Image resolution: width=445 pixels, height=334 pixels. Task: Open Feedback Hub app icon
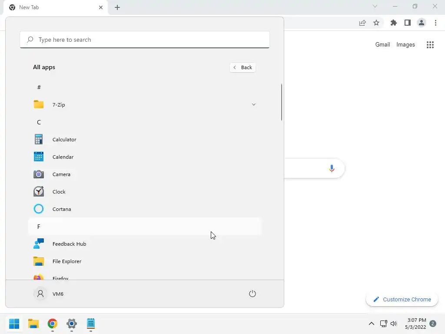(x=39, y=244)
